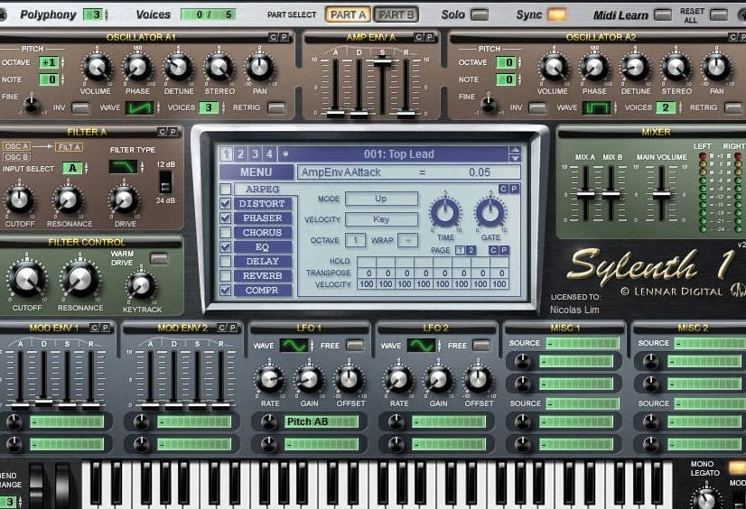The image size is (746, 509).
Task: Click the Oscillator A1 Detune knob
Action: 179,67
